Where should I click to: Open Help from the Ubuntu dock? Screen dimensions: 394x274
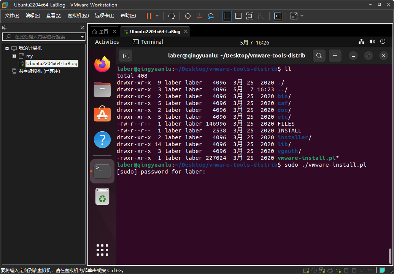click(x=102, y=140)
